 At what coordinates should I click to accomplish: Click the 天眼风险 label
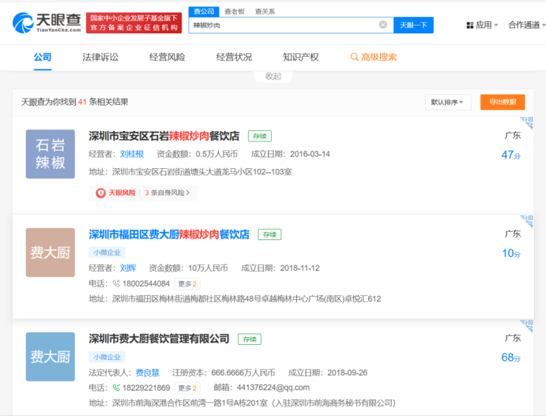pos(122,193)
